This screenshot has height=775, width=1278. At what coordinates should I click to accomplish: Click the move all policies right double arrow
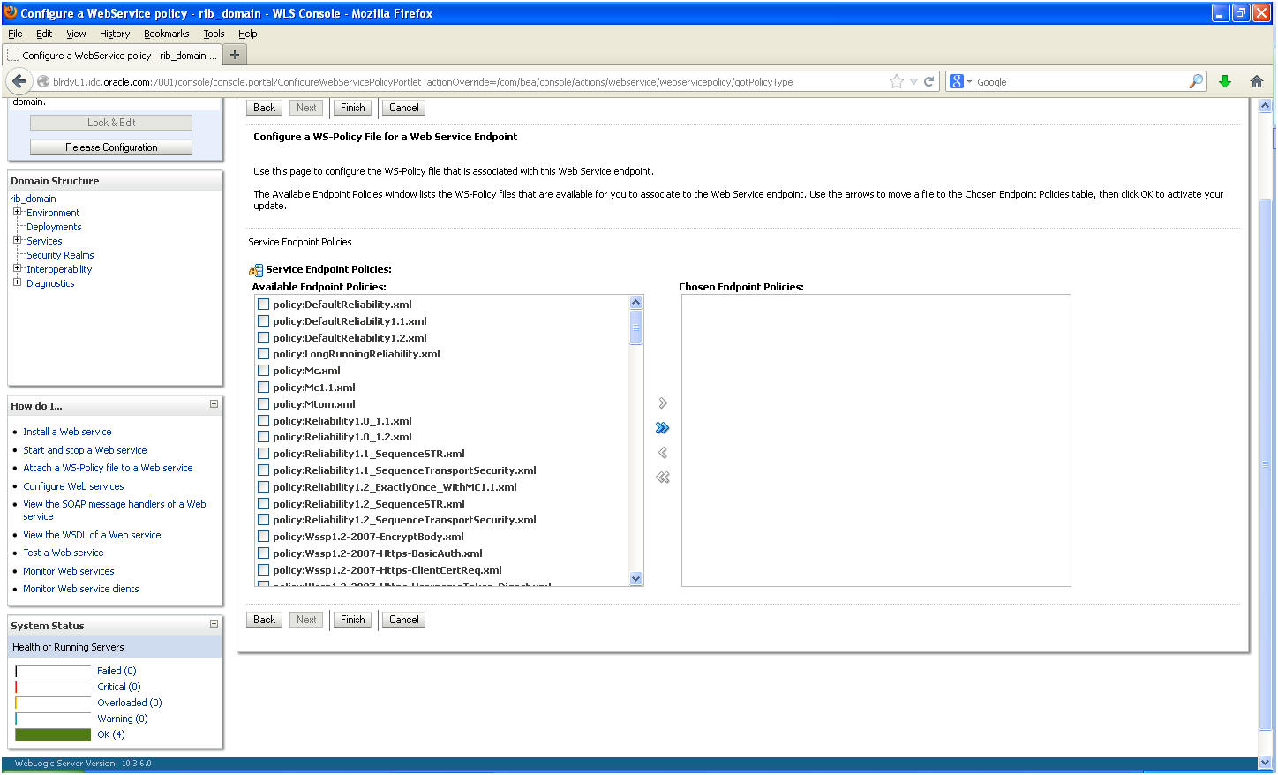[x=663, y=428]
